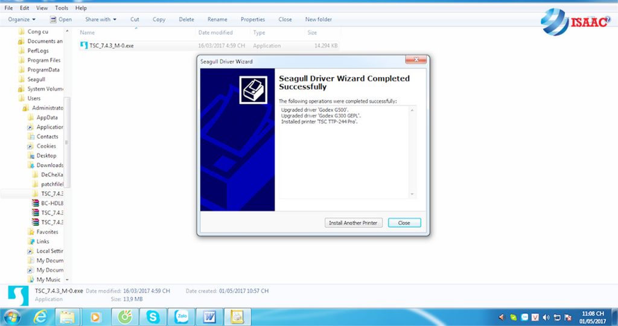Image resolution: width=618 pixels, height=326 pixels.
Task: Select the TSC_7.4.3_M-0.exe file icon
Action: pos(83,46)
